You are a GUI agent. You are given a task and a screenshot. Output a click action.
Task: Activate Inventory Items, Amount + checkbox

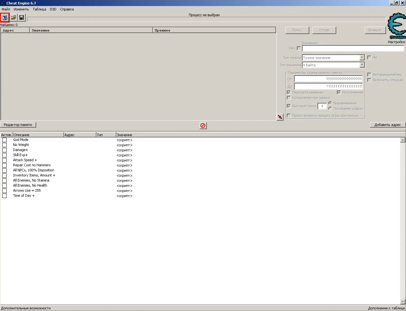click(4, 175)
